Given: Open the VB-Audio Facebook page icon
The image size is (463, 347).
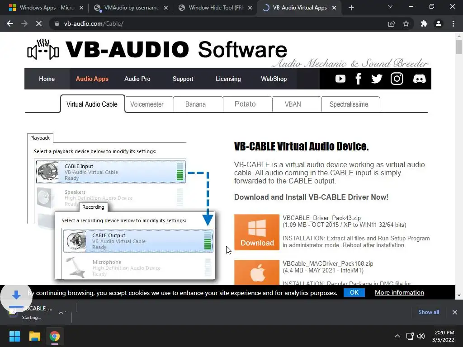Looking at the screenshot, I should coord(358,79).
